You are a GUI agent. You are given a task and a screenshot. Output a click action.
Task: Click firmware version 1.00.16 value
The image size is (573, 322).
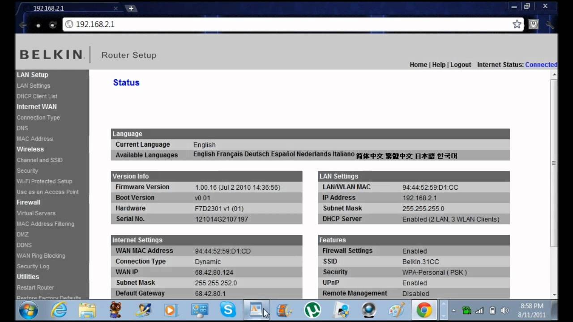click(x=238, y=187)
